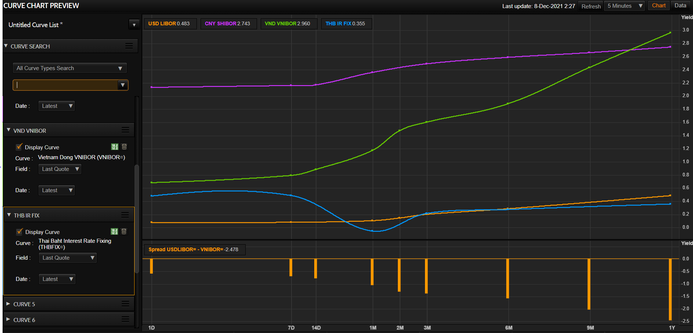Switch to the Data tab
This screenshot has height=333, width=693.
click(680, 6)
